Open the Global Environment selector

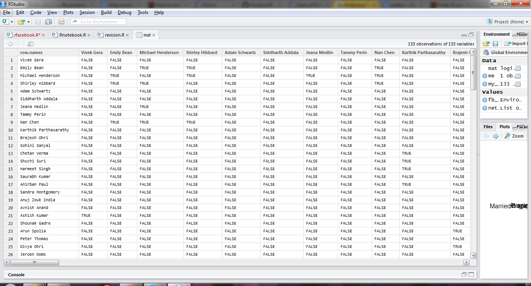tap(506, 52)
